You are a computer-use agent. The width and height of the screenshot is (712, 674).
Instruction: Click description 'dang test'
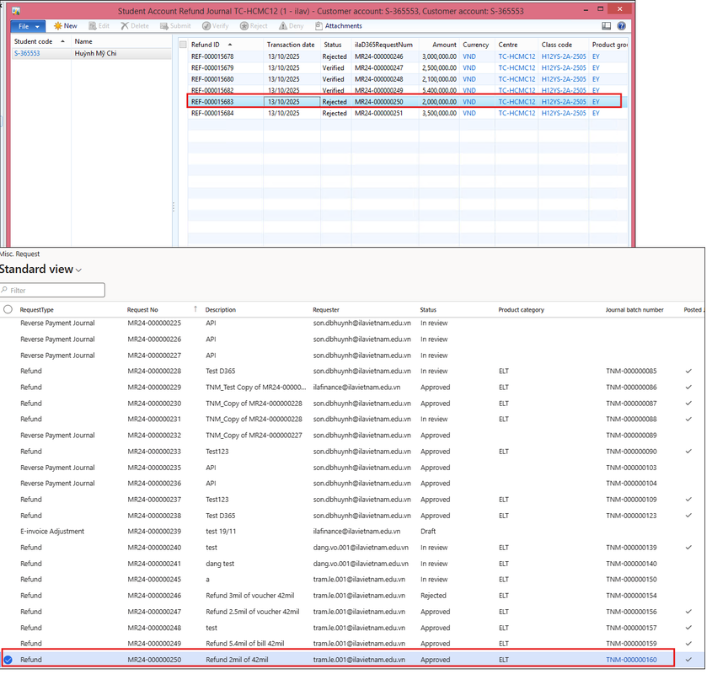click(x=220, y=563)
